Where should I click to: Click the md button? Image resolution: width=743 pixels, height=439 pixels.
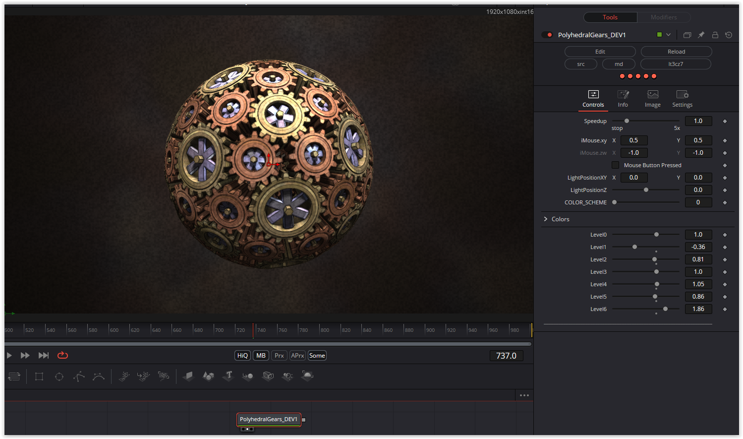(619, 64)
